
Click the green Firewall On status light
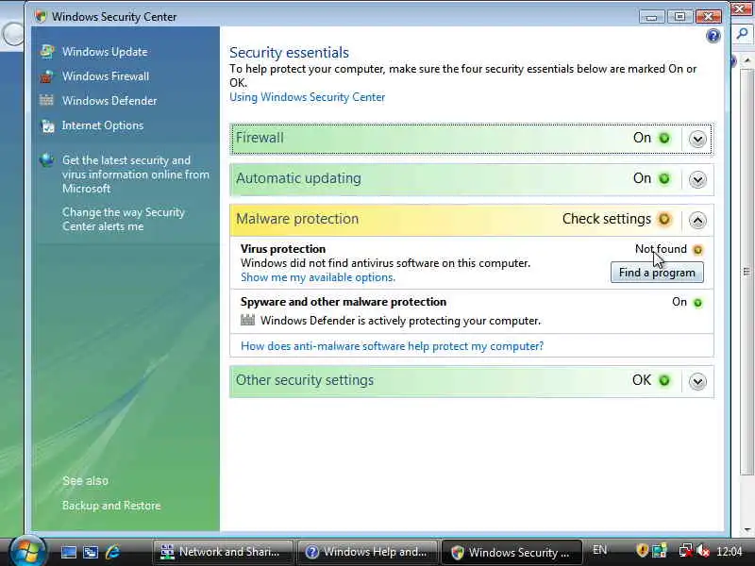click(x=664, y=138)
